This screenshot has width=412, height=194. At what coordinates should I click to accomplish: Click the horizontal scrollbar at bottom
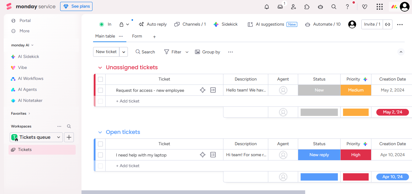pos(193,192)
